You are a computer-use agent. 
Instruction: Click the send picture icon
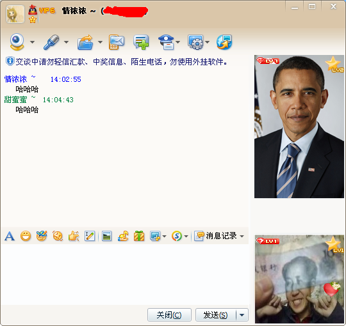pyautogui.click(x=106, y=237)
